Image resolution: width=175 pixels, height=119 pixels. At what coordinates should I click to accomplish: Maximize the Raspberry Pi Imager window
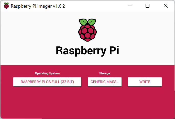click(x=147, y=6)
